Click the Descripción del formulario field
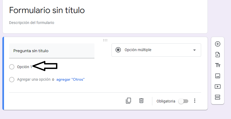The height and width of the screenshot is (119, 231). 31,23
